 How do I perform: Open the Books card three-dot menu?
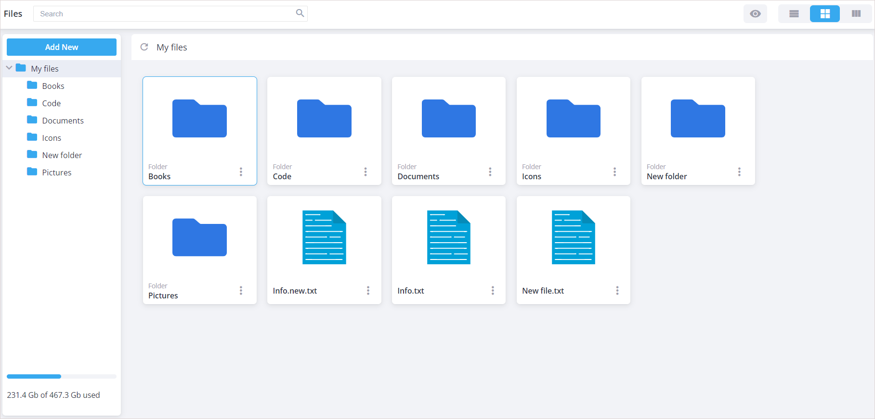tap(241, 172)
